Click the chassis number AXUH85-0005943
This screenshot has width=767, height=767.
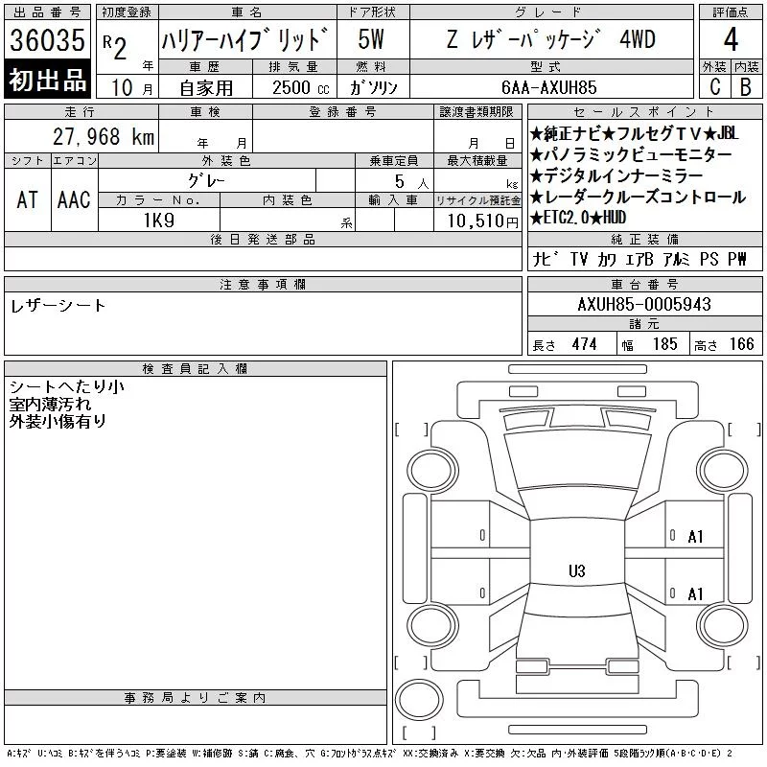pos(644,304)
